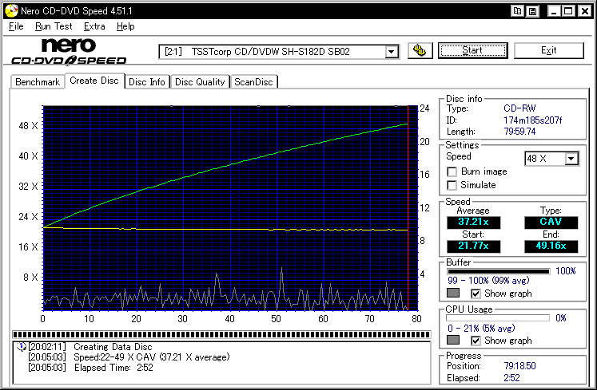597x390 pixels.
Task: Enable the Burn image checkbox
Action: click(x=452, y=171)
